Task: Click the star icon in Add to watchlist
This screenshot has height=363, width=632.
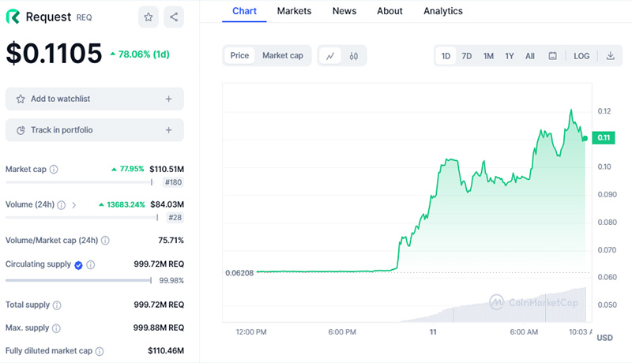Action: [x=21, y=99]
